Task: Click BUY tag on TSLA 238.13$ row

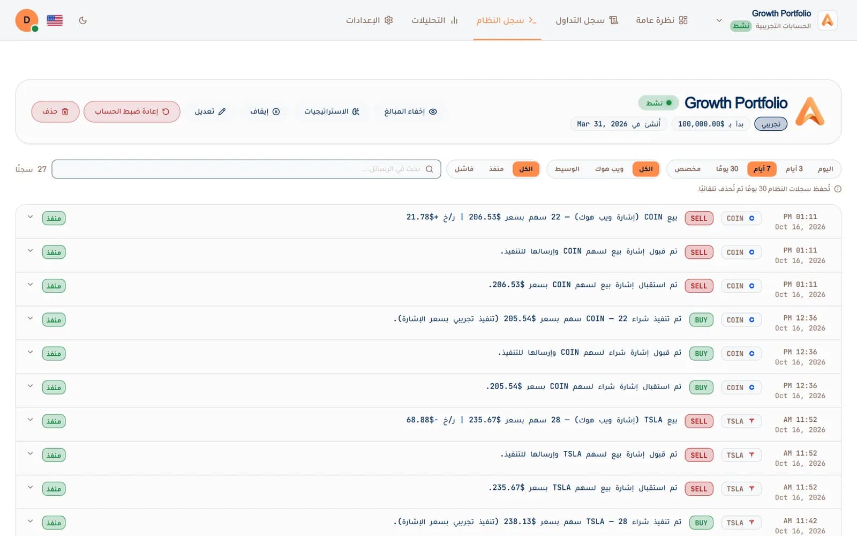Action: tap(701, 523)
